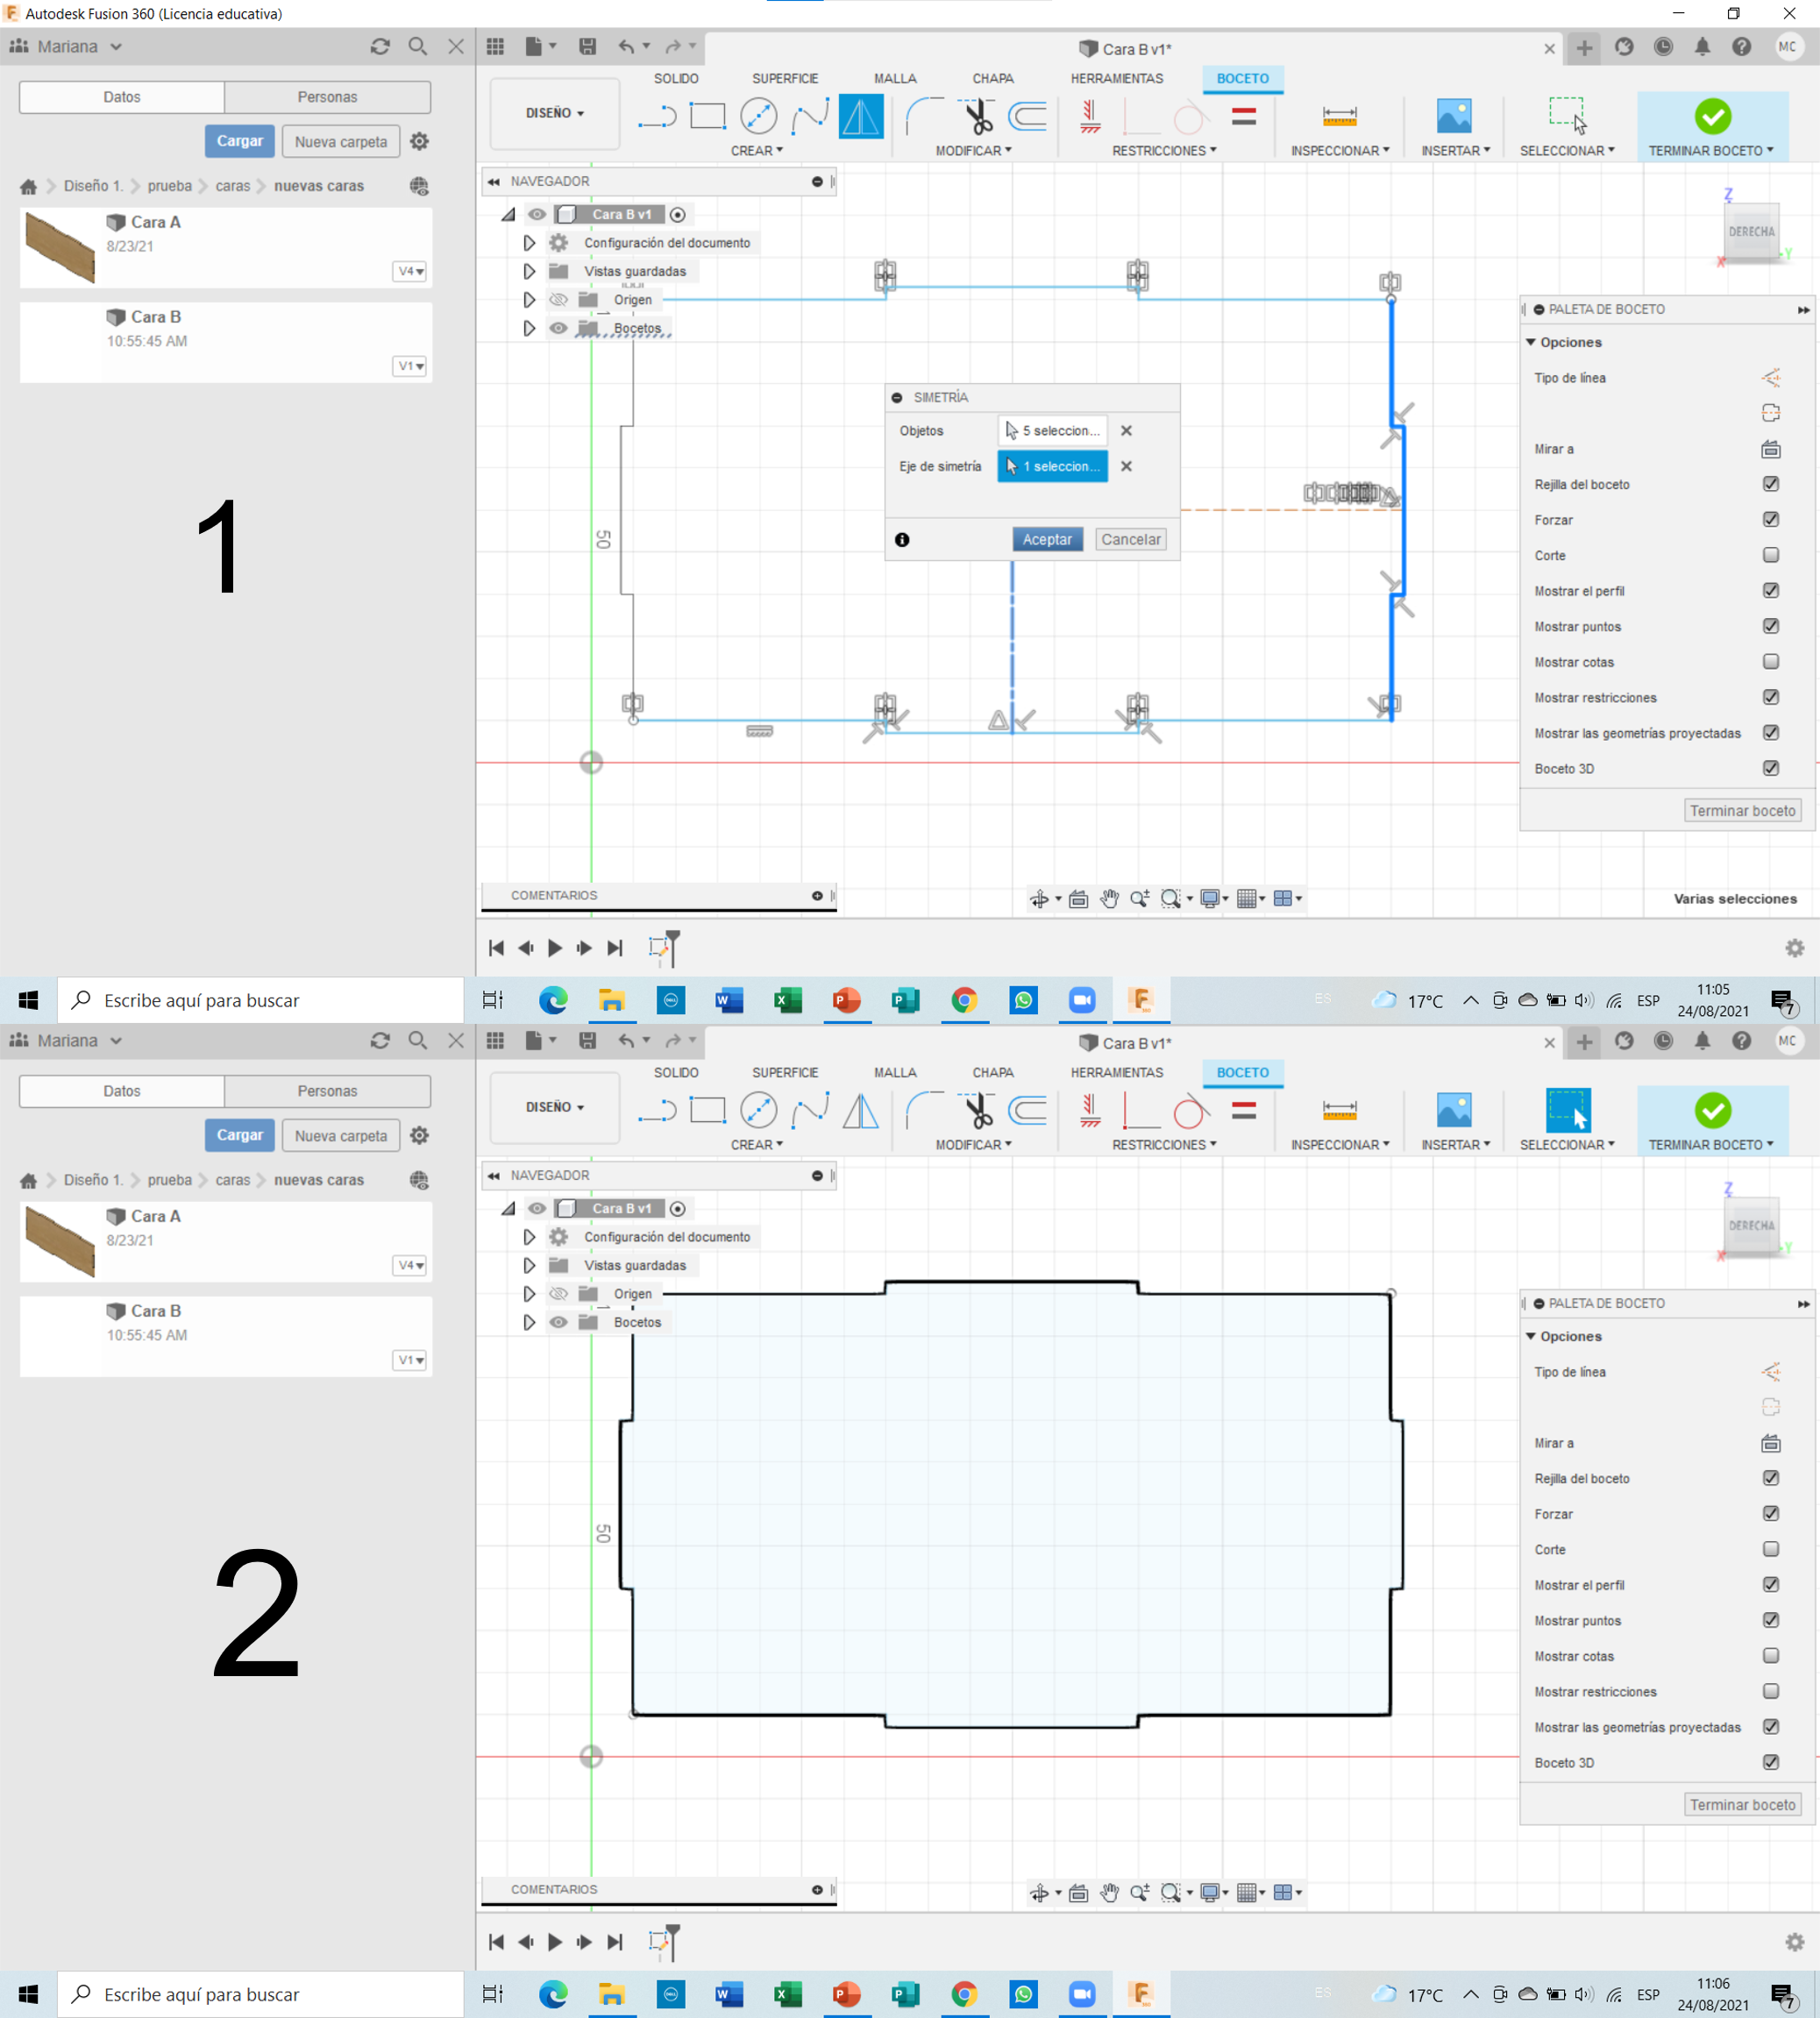The height and width of the screenshot is (2018, 1820).
Task: Open the DISEÑO workspace dropdown in upper window
Action: (x=555, y=113)
